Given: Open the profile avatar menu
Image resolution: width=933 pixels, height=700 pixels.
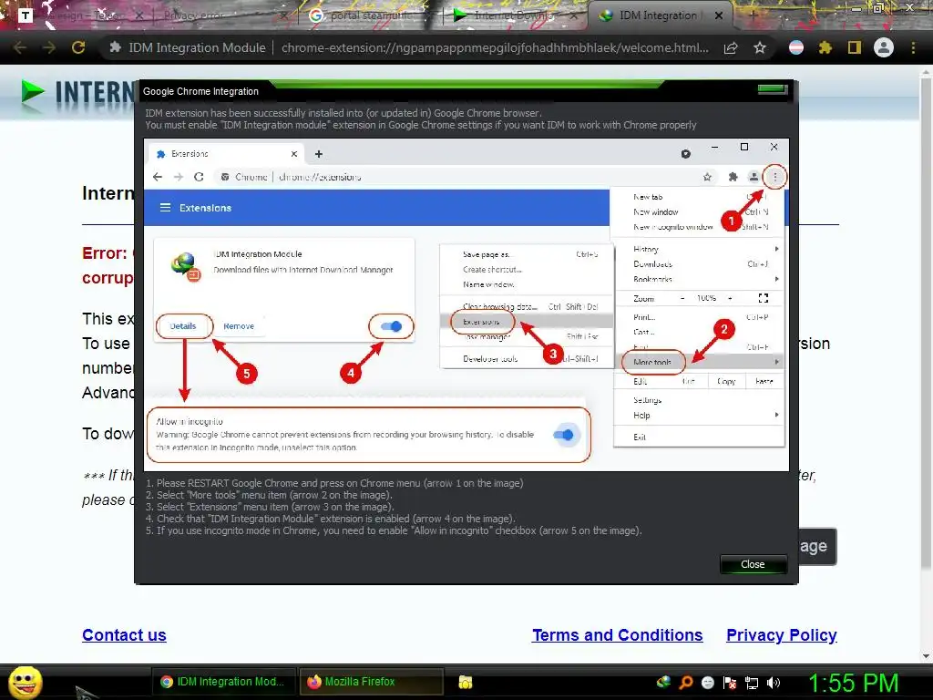Looking at the screenshot, I should pos(884,47).
